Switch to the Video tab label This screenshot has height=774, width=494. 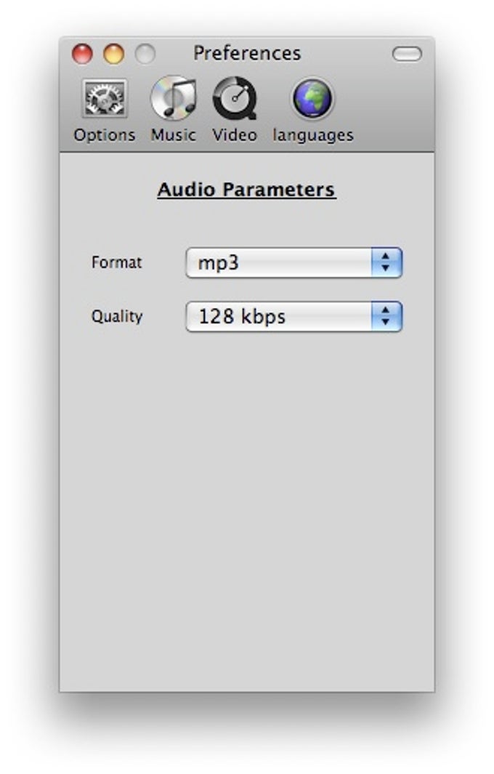pos(235,134)
